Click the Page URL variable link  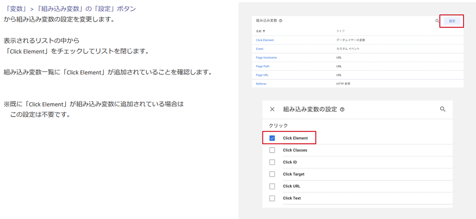(262, 75)
